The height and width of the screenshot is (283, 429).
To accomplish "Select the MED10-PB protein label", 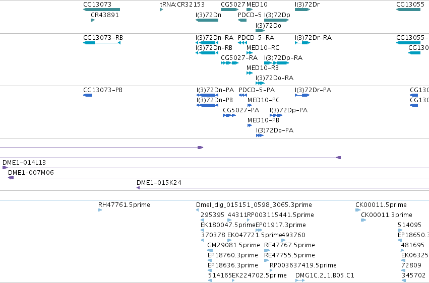I will pos(263,120).
